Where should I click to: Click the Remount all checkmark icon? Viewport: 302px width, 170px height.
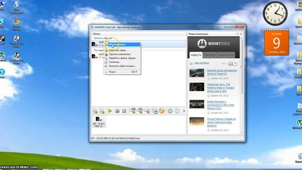(x=124, y=111)
